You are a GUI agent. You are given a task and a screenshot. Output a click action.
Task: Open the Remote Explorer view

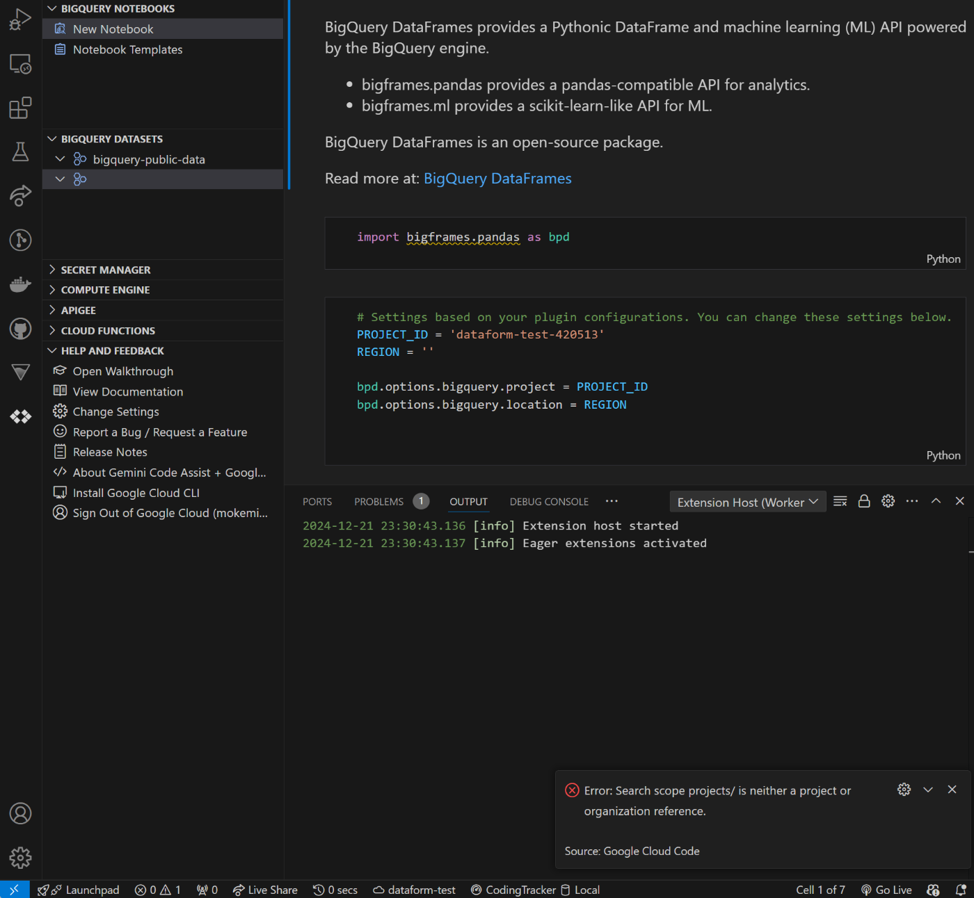coord(20,64)
